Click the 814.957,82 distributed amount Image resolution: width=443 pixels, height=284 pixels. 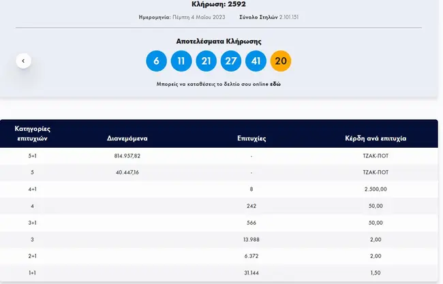(127, 156)
